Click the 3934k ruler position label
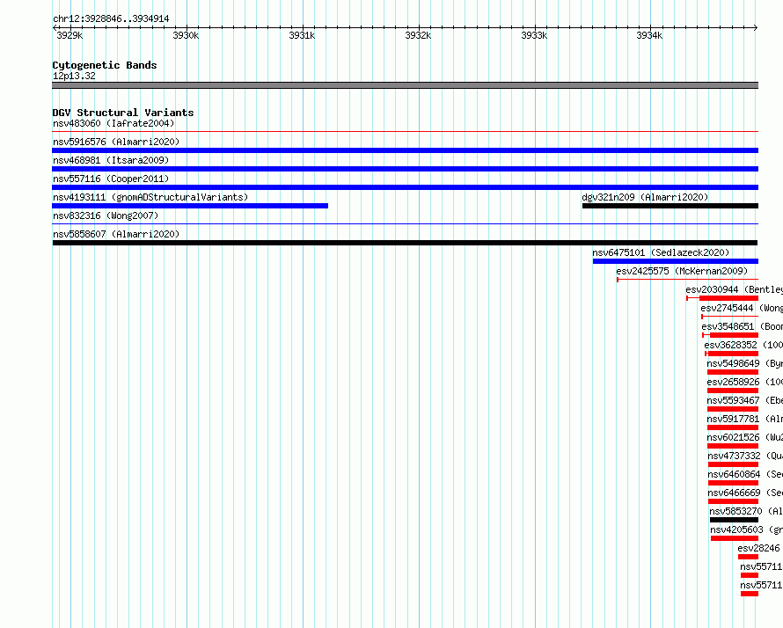Image resolution: width=783 pixels, height=628 pixels. 649,35
